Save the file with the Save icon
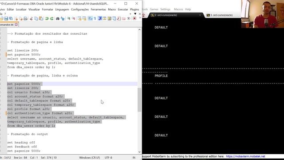Screen dimensions: 284x160 coord(6,19)
